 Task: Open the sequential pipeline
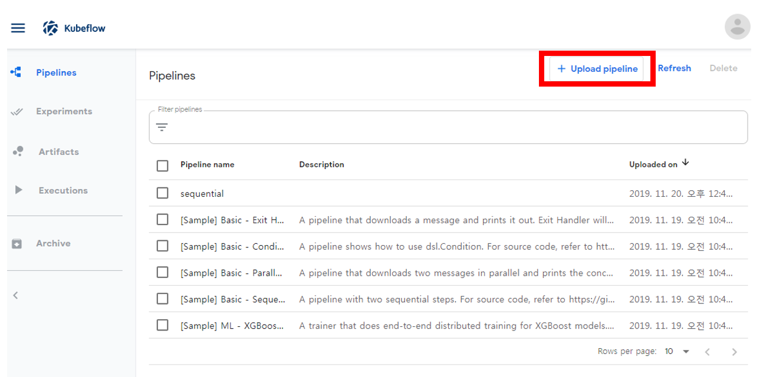(x=202, y=194)
